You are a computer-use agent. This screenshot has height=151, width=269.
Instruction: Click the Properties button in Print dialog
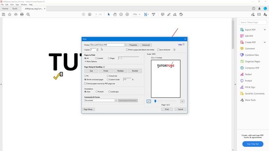coord(133,45)
